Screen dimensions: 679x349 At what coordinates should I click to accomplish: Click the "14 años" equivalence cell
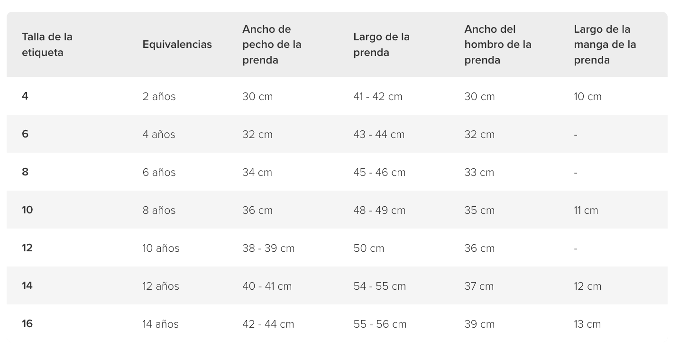click(160, 324)
